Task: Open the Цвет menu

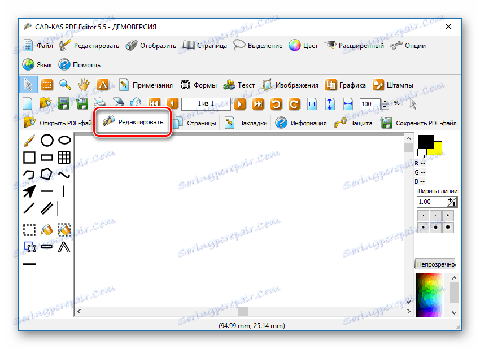Action: 303,46
